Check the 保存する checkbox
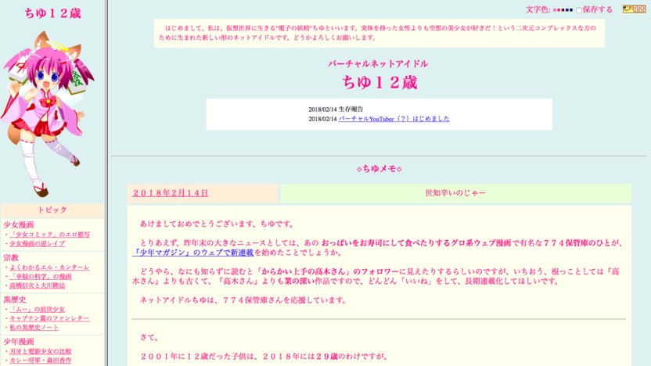651x366 pixels. coord(579,10)
